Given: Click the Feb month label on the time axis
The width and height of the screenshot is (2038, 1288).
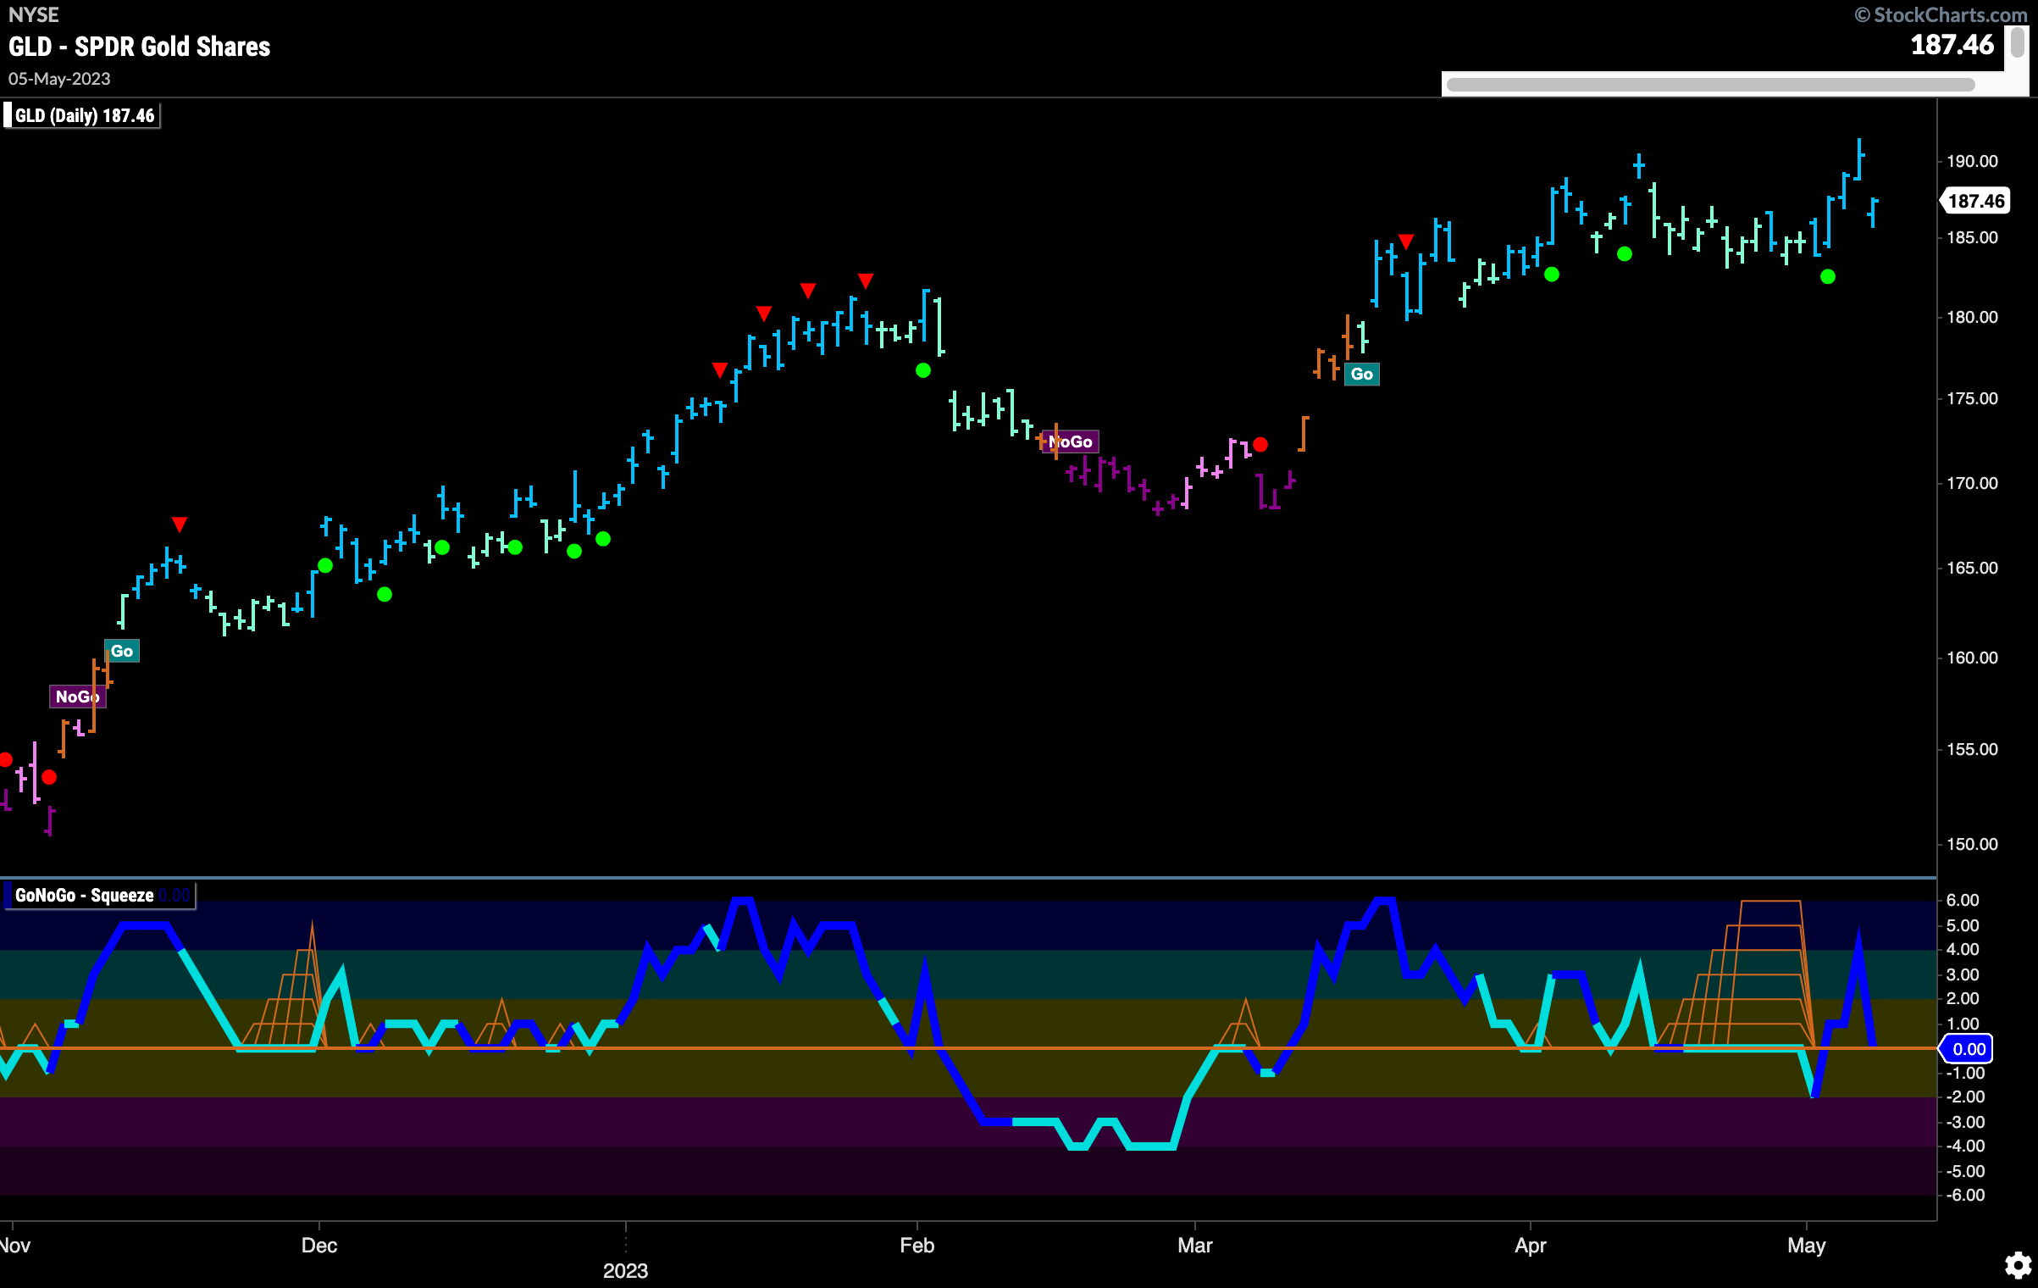Looking at the screenshot, I should point(917,1246).
